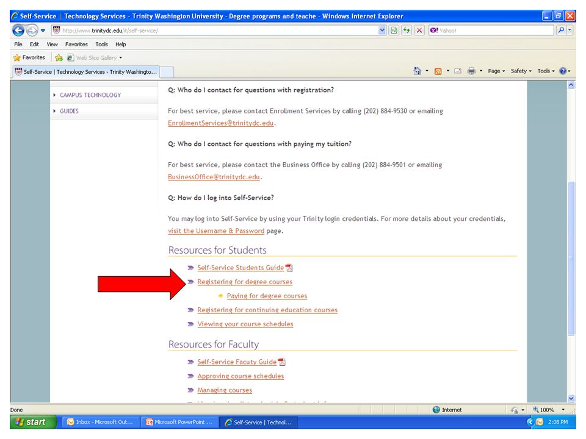
Task: Click the Stop loading X icon
Action: (x=419, y=30)
